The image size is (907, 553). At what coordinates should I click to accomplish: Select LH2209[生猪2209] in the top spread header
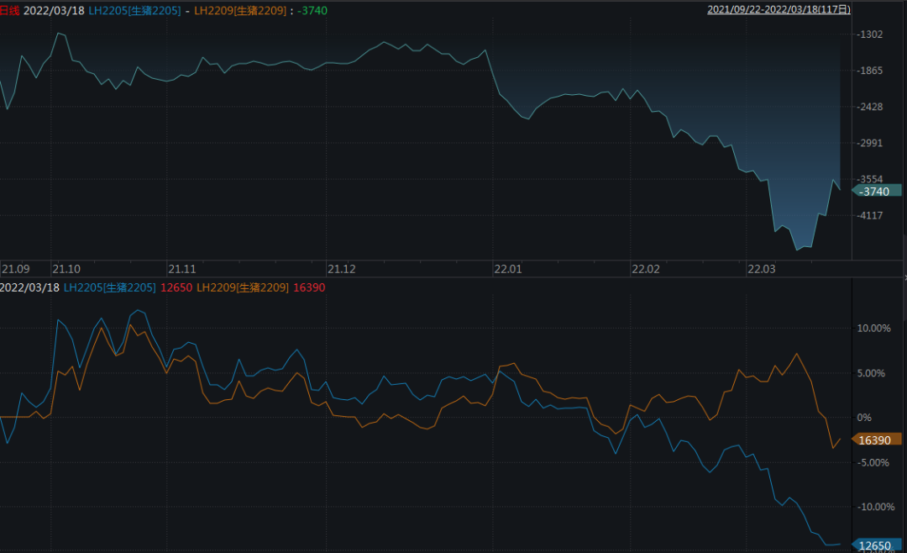coord(240,10)
